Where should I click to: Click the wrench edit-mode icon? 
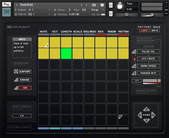point(7,5)
